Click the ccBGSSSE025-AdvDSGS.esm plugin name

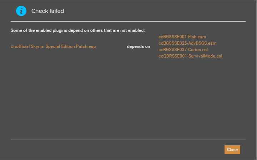187,43
